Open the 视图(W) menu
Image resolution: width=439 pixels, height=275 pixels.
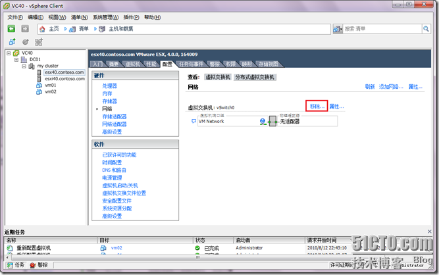click(x=57, y=17)
